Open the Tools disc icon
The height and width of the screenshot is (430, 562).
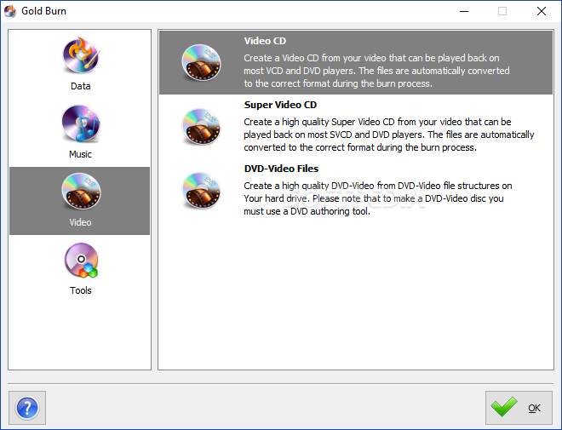coord(81,261)
